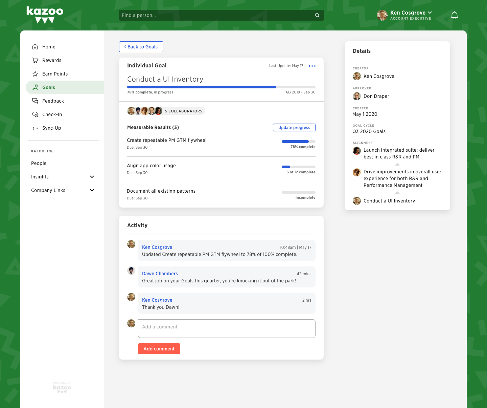
Task: Click the Rewards cart icon
Action: click(x=35, y=60)
